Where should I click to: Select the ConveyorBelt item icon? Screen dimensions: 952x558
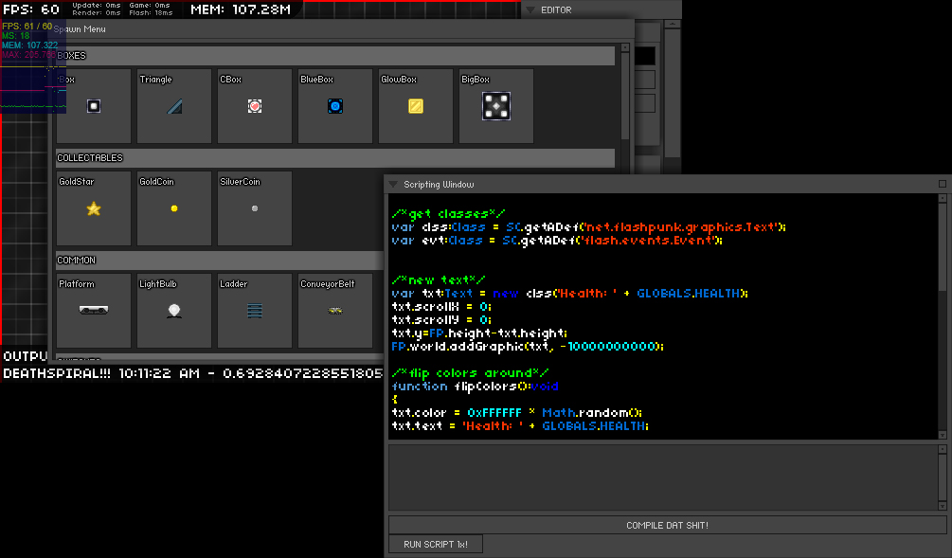[x=334, y=310]
